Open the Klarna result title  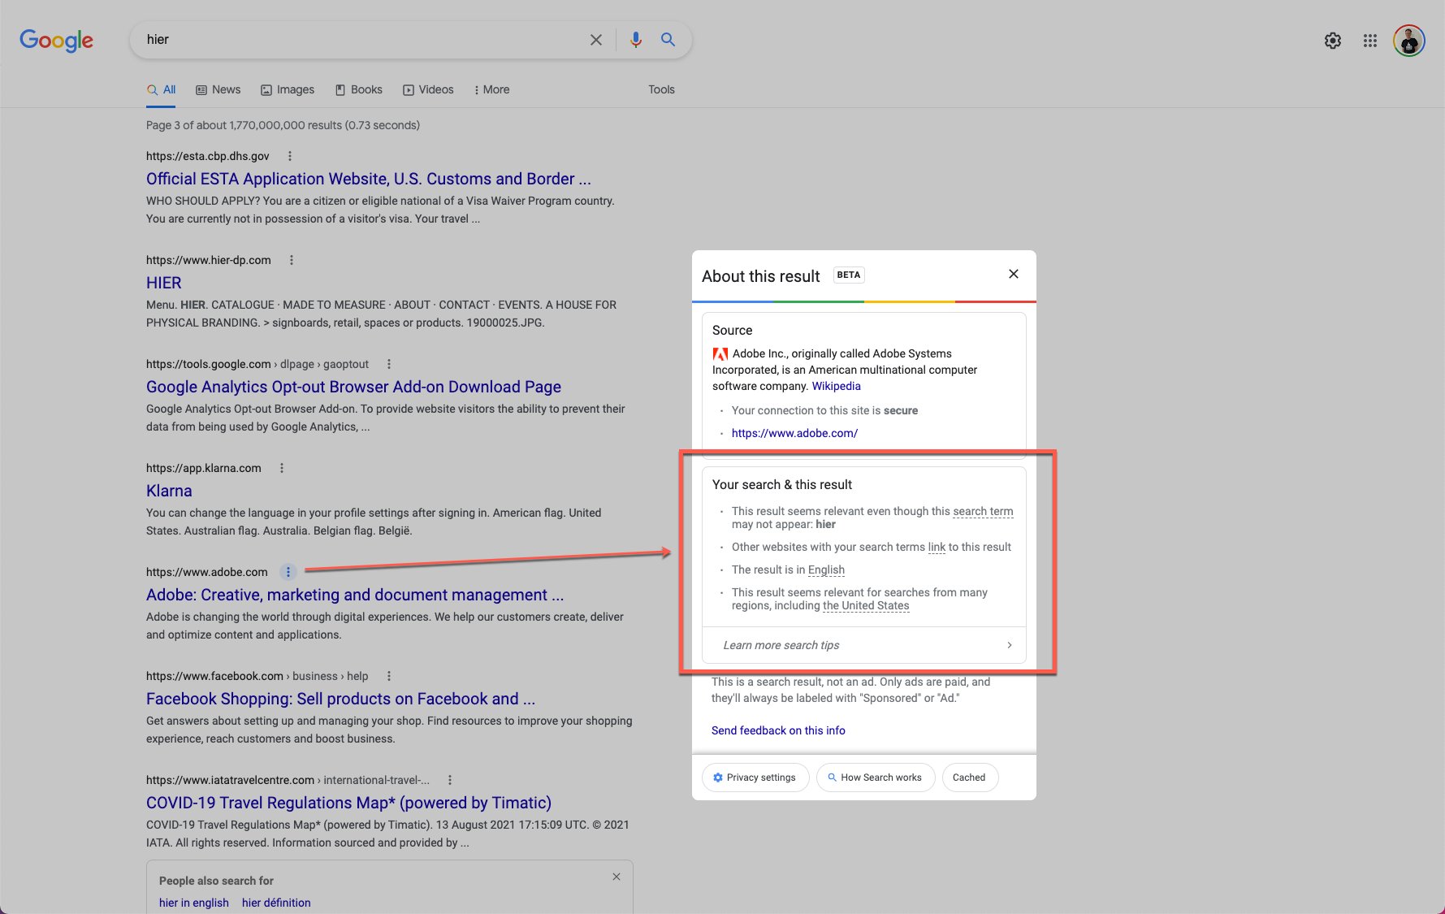169,491
